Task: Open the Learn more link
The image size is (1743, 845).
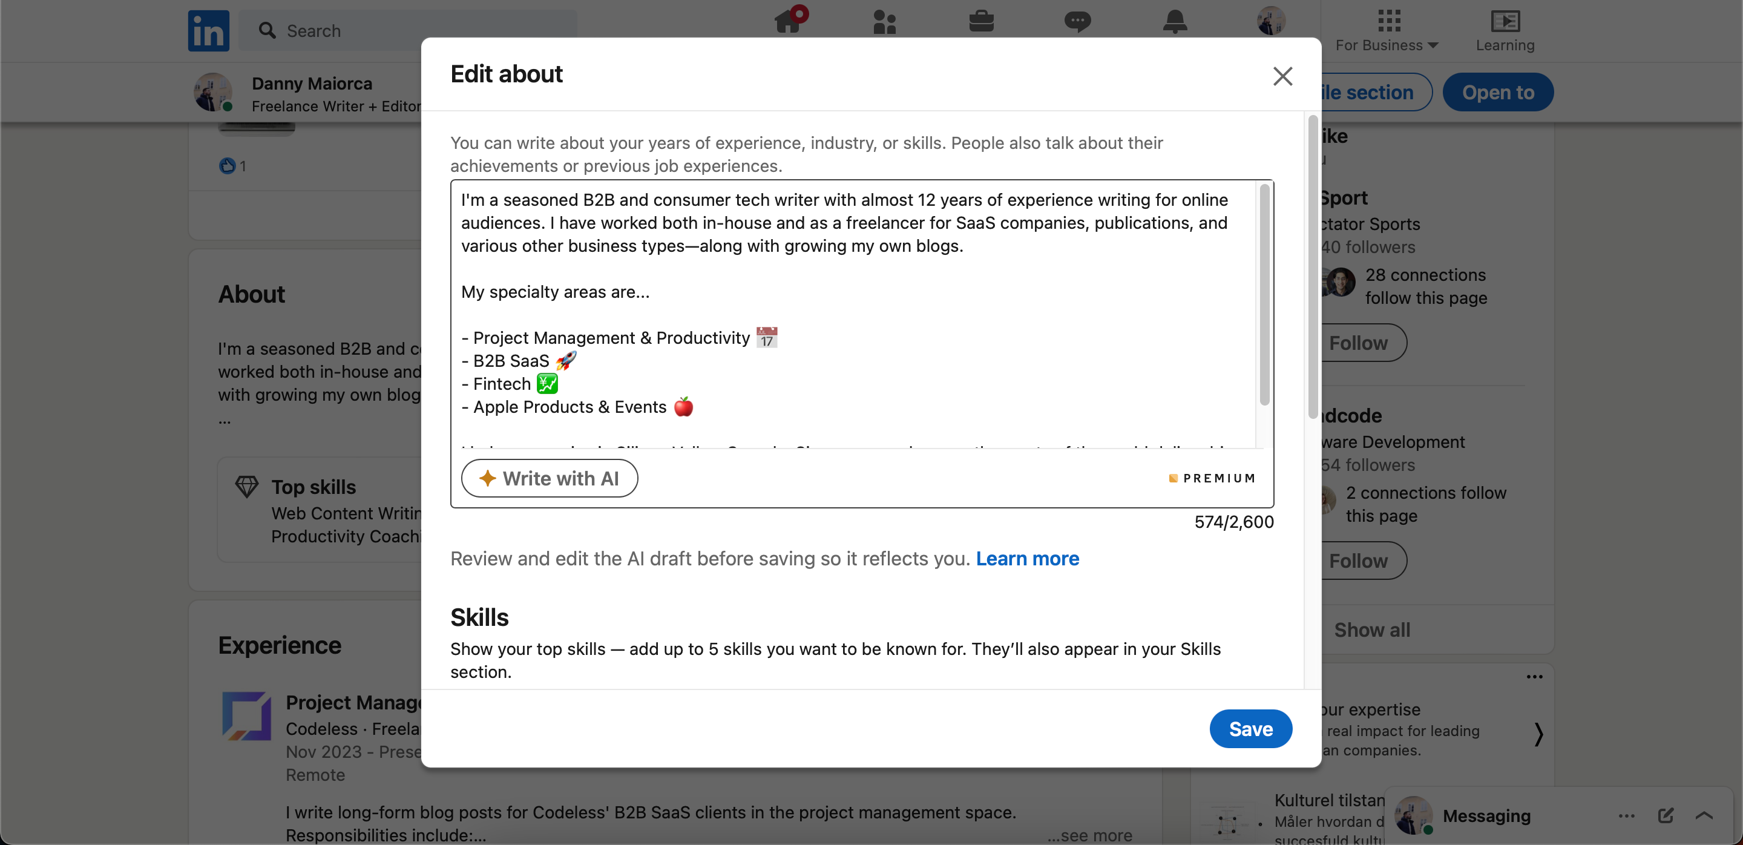Action: (1027, 558)
